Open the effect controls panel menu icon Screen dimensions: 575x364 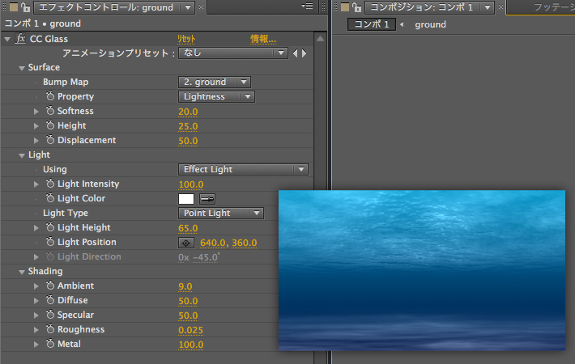click(307, 7)
